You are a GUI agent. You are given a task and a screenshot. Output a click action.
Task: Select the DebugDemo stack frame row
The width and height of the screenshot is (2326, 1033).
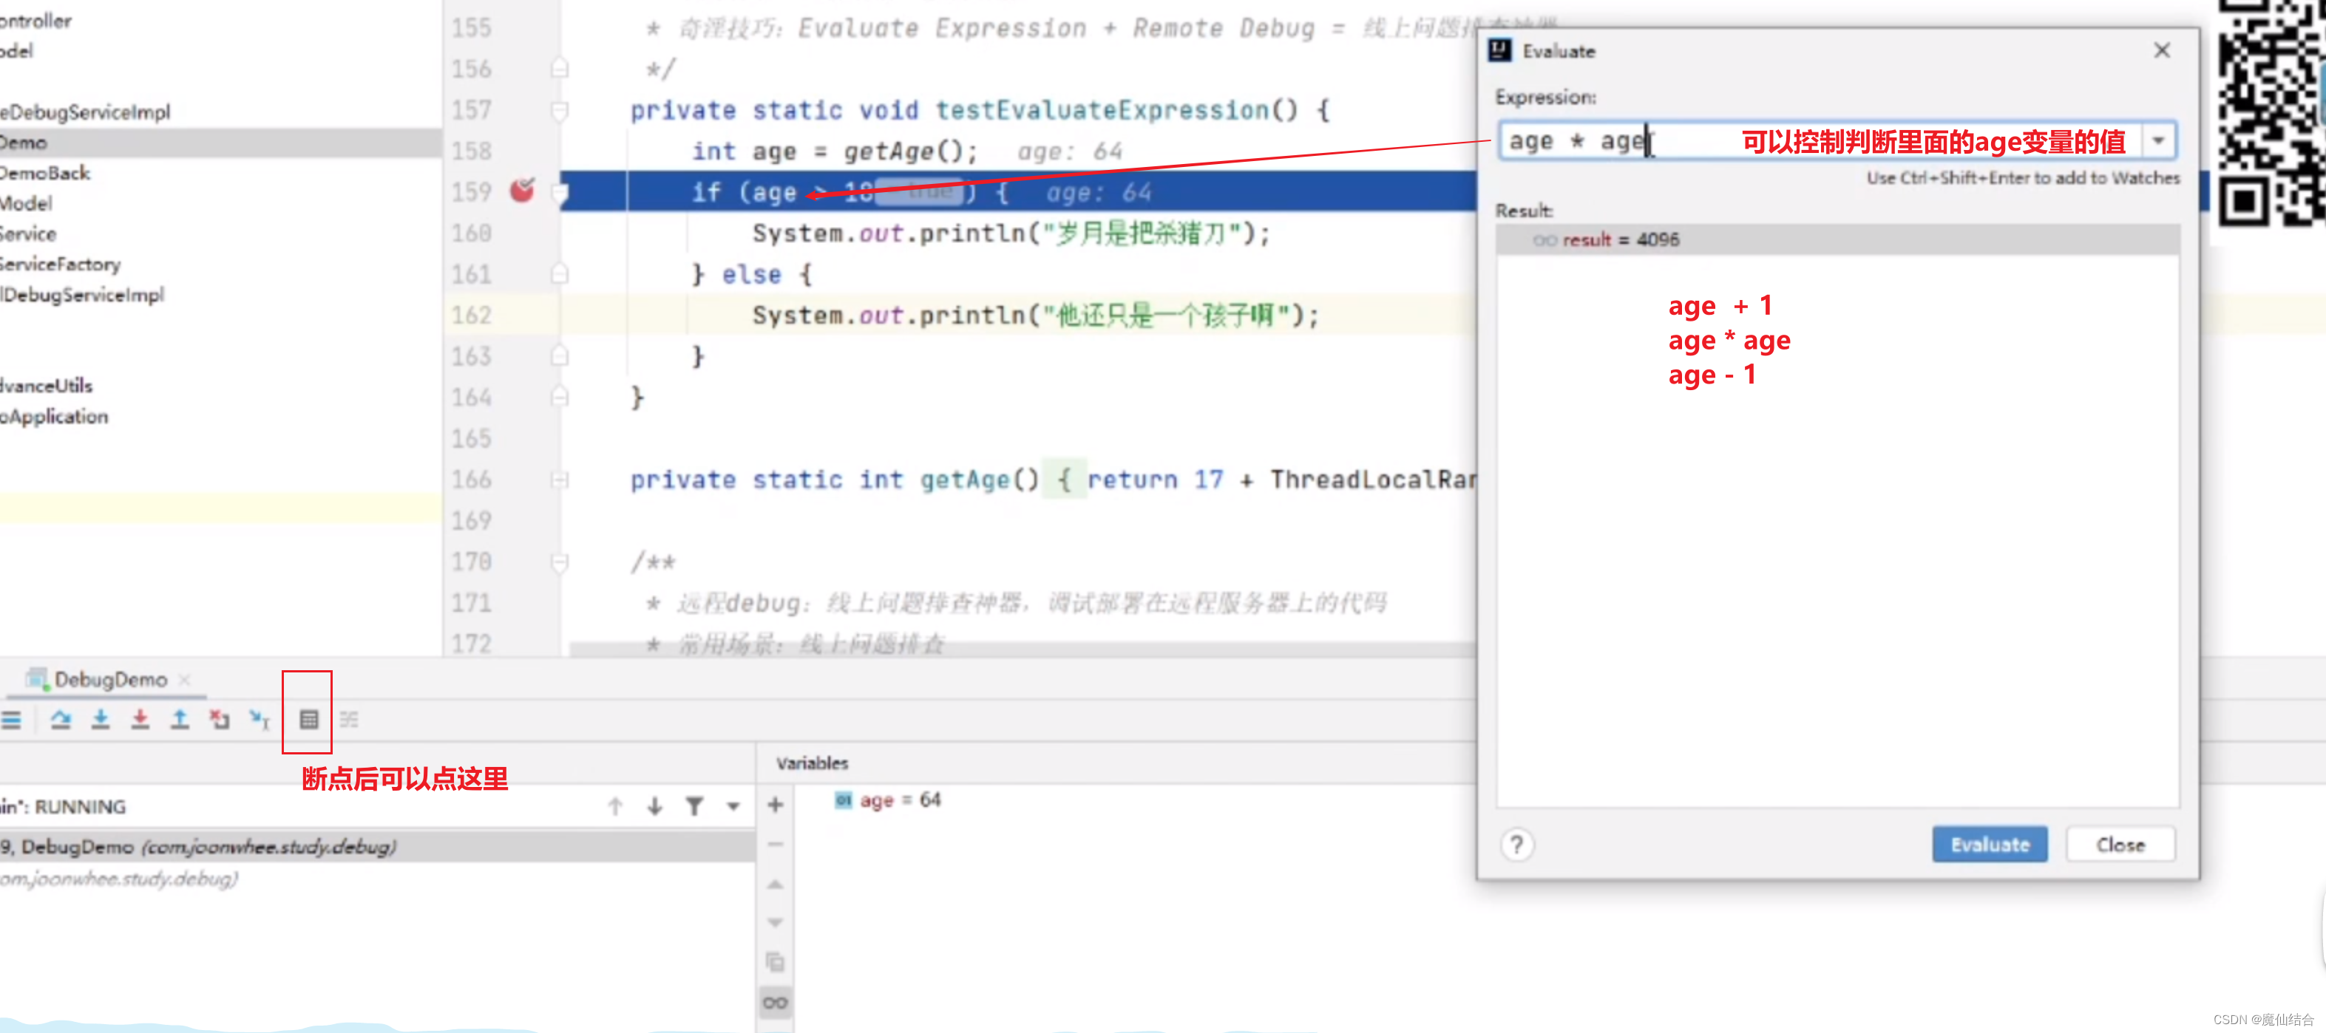coord(377,846)
